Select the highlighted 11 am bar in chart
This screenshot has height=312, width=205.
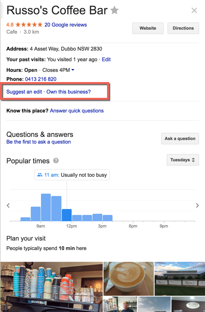[x=66, y=215]
